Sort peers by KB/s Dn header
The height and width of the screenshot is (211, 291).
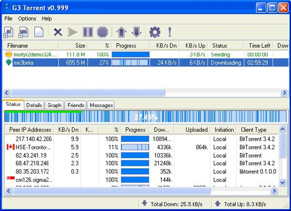[67, 130]
